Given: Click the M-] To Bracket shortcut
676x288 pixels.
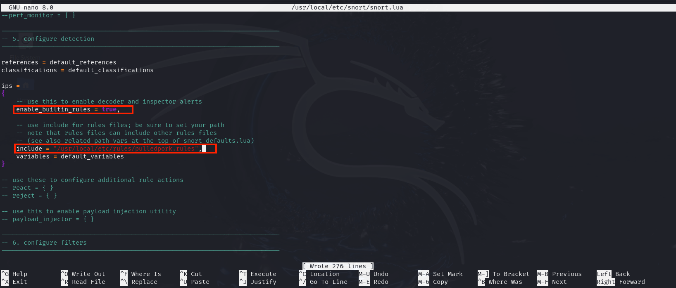Looking at the screenshot, I should tap(504, 274).
